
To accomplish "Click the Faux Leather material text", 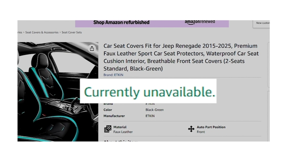I will pos(123,132).
